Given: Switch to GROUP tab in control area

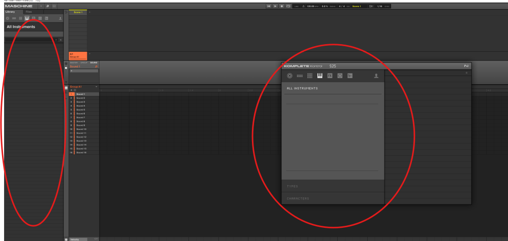Looking at the screenshot, I should (84, 62).
